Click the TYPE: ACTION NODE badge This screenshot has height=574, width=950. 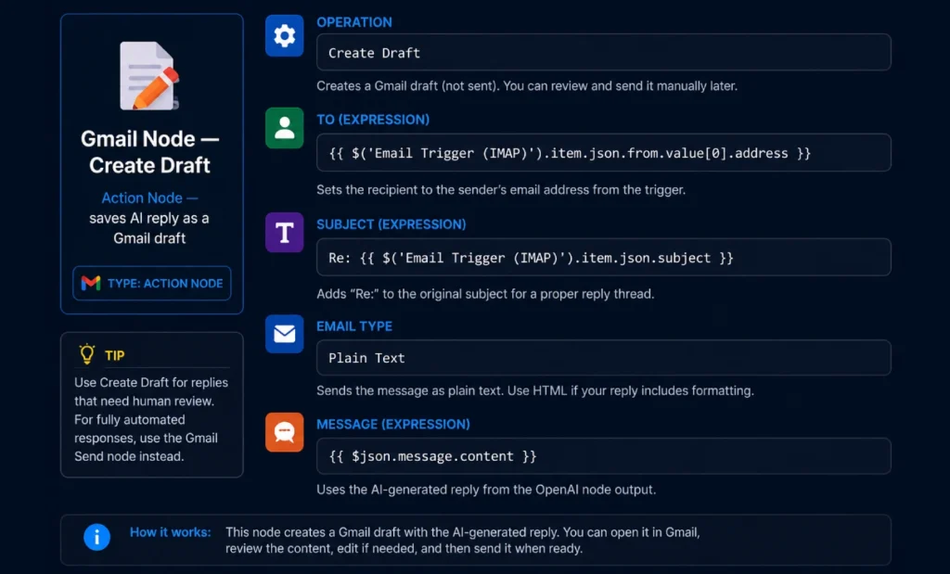pyautogui.click(x=152, y=284)
